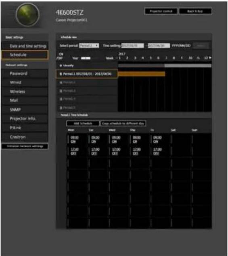The height and width of the screenshot is (256, 228).
Task: Open Tuesday 17:00 OFF schedule entry
Action: [x=95, y=151]
